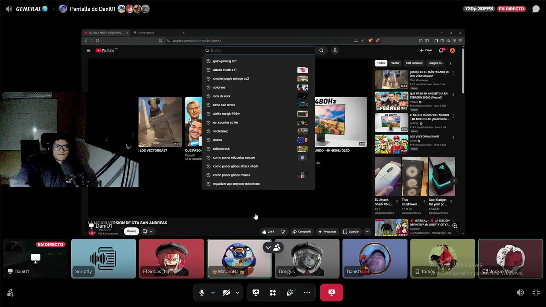Click Compartir share button
The height and width of the screenshot is (307, 546).
302,232
